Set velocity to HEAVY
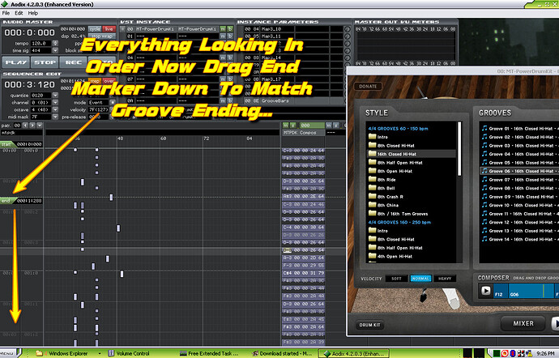 443,278
